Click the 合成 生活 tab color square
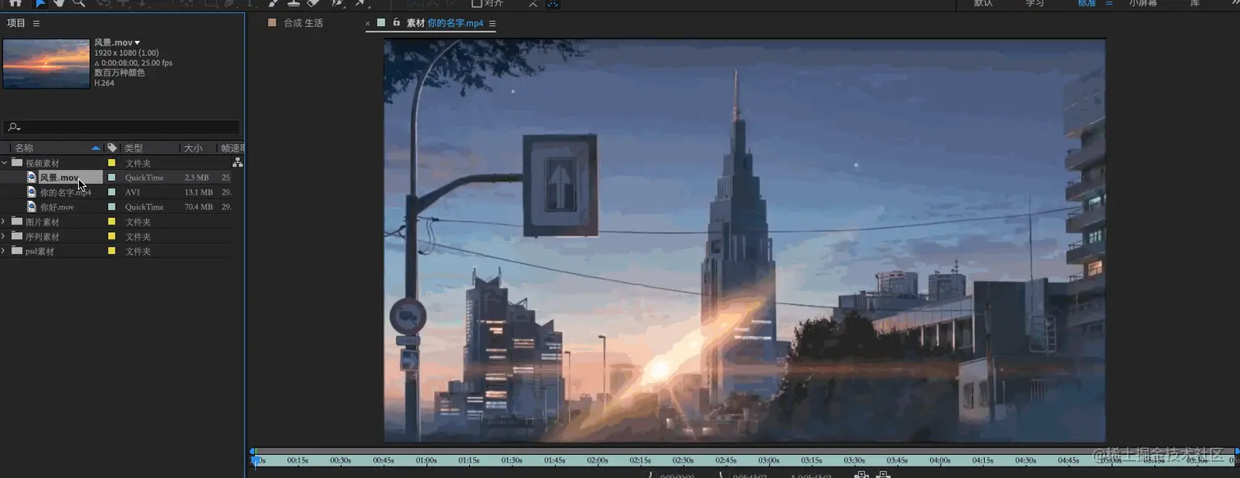 (272, 23)
